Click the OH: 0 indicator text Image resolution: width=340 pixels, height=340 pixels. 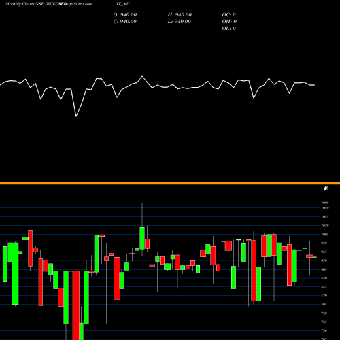(x=229, y=22)
